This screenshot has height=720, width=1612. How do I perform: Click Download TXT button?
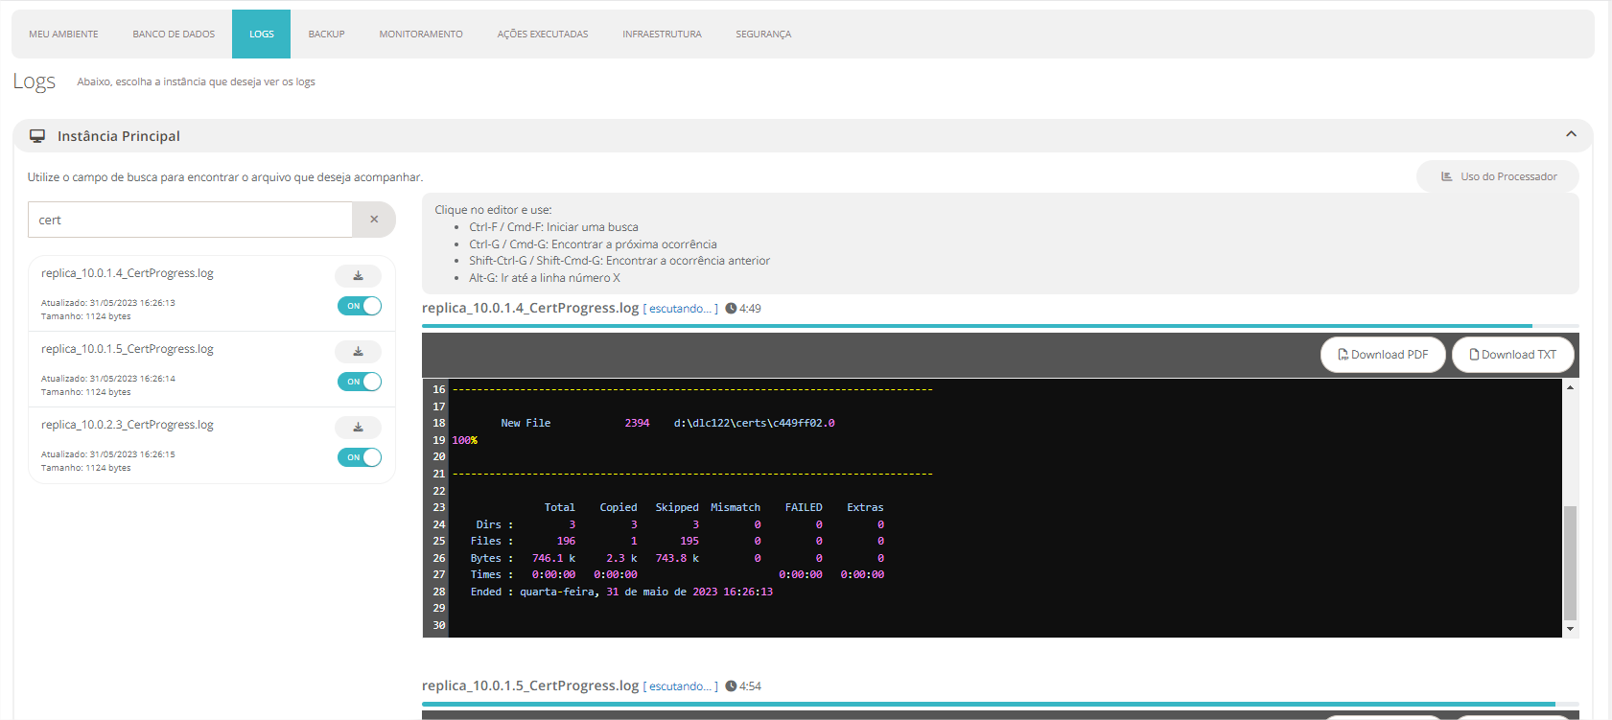[x=1513, y=355]
